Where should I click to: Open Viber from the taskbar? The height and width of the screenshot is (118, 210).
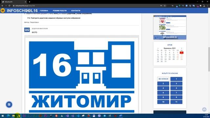click(x=99, y=116)
